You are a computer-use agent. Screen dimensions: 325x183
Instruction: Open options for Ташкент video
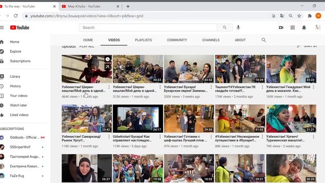(262, 87)
